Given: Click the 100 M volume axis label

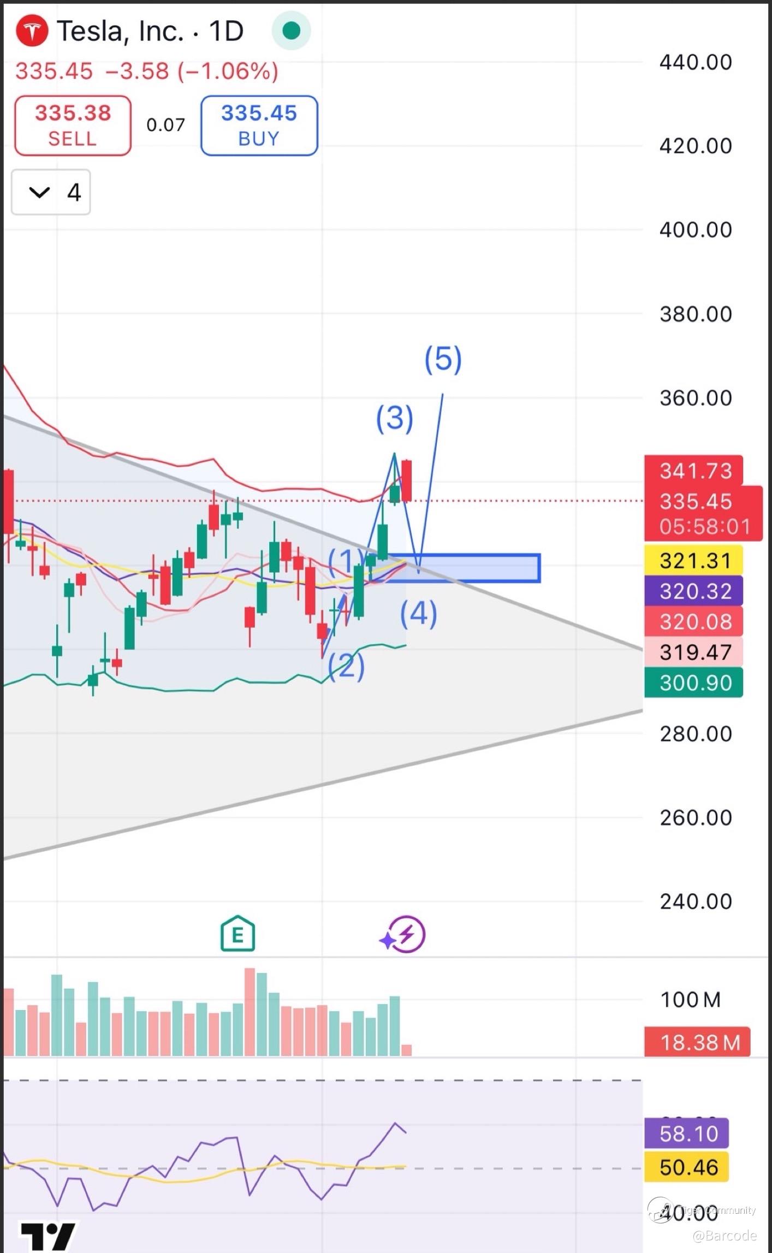Looking at the screenshot, I should point(691,1000).
